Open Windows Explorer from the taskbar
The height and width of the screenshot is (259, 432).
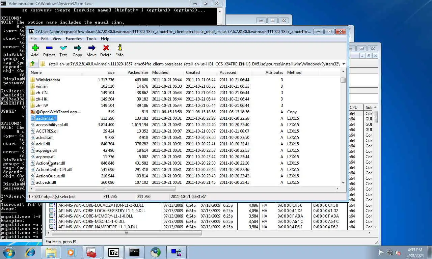coord(51,252)
